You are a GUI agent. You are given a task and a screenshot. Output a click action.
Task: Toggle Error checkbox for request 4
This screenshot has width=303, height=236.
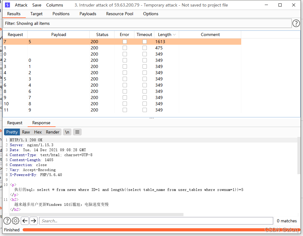tap(125, 73)
